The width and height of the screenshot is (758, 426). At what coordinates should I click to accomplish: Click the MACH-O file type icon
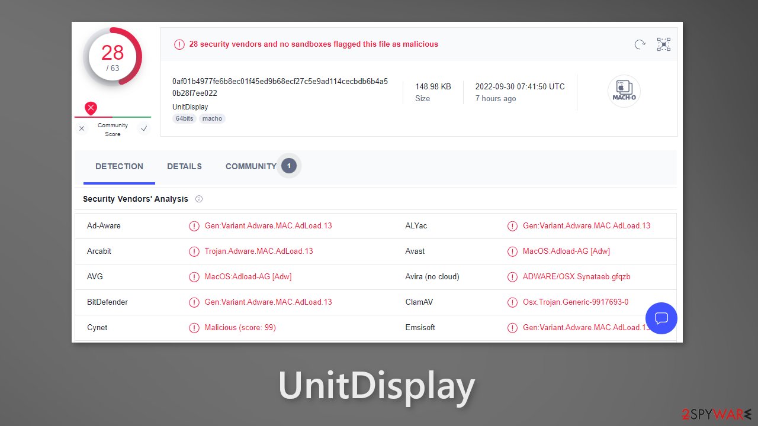pyautogui.click(x=624, y=91)
